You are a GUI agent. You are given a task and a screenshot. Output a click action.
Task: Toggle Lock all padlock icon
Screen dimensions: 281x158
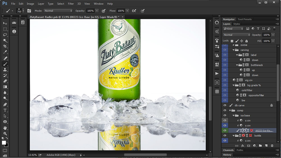point(246,41)
